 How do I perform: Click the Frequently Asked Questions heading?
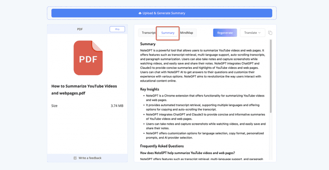tap(162, 146)
